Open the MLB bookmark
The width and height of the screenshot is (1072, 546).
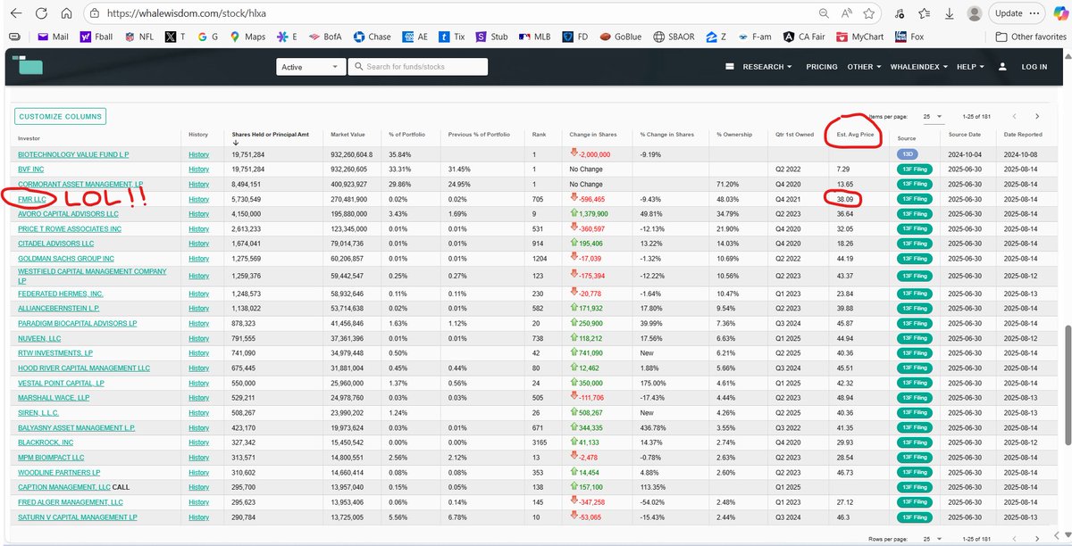(533, 37)
